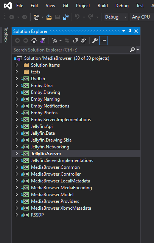The image size is (154, 243).
Task: Open the View menu
Action: click(x=50, y=6)
